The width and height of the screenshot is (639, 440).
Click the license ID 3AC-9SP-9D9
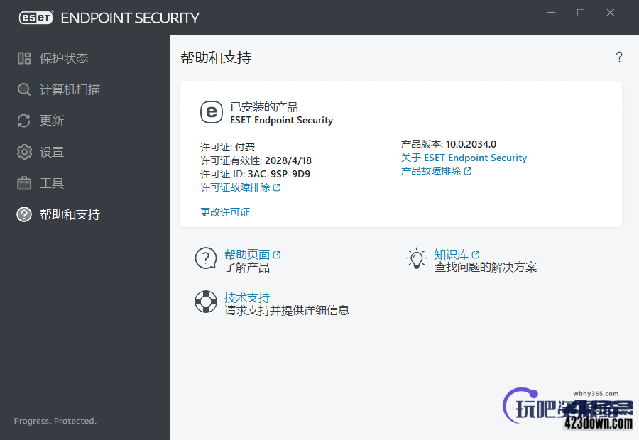pos(279,174)
